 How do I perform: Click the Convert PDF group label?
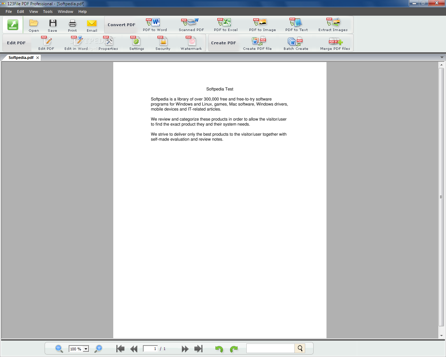point(122,25)
